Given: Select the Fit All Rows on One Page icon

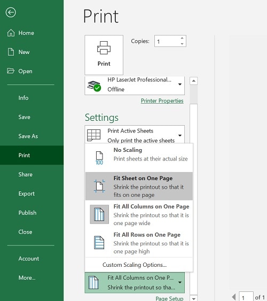Looking at the screenshot, I should pos(99,242).
